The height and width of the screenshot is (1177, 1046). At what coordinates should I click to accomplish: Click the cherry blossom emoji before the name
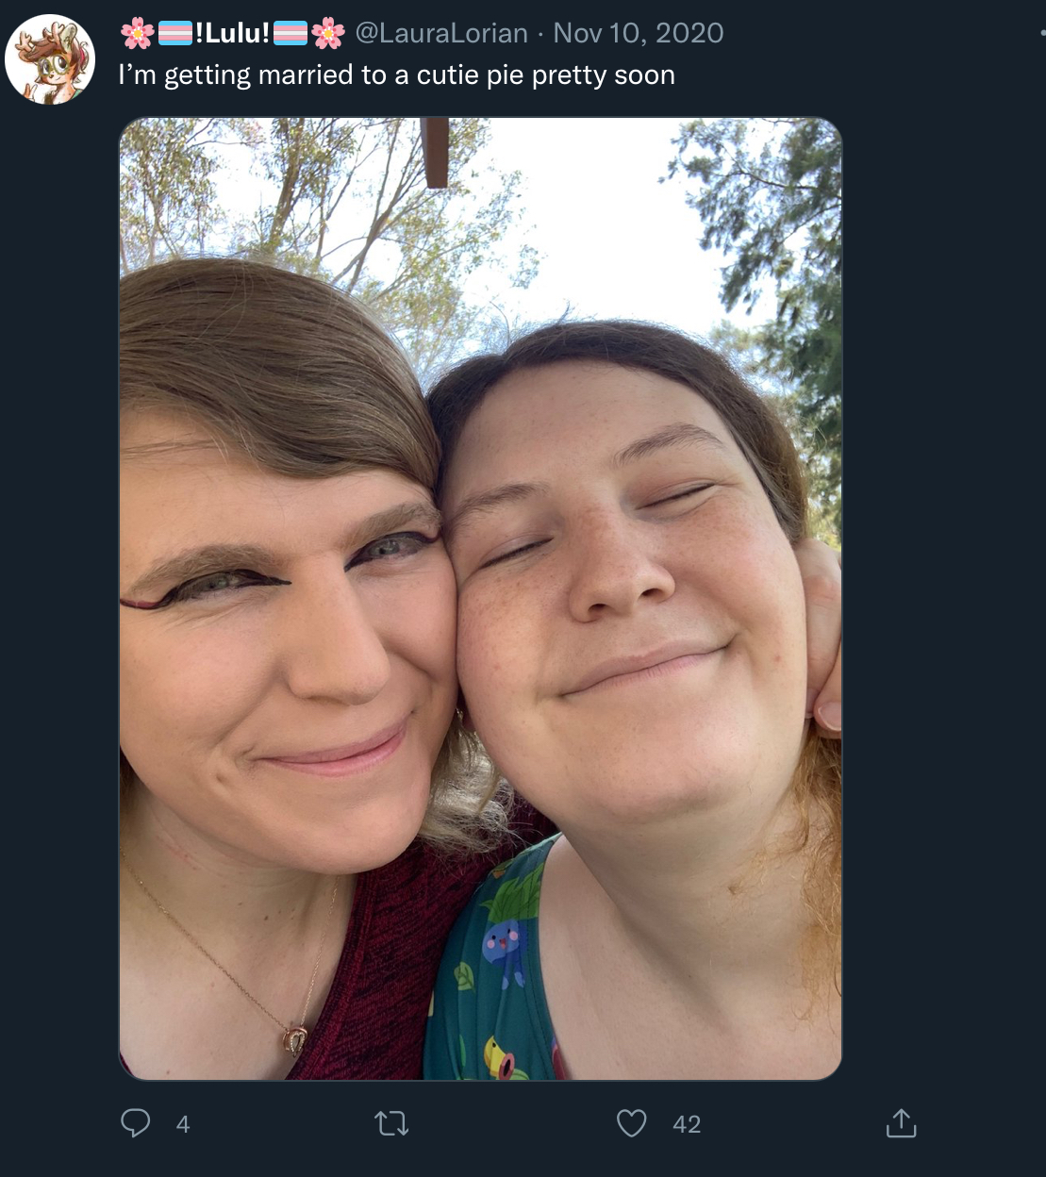click(138, 33)
